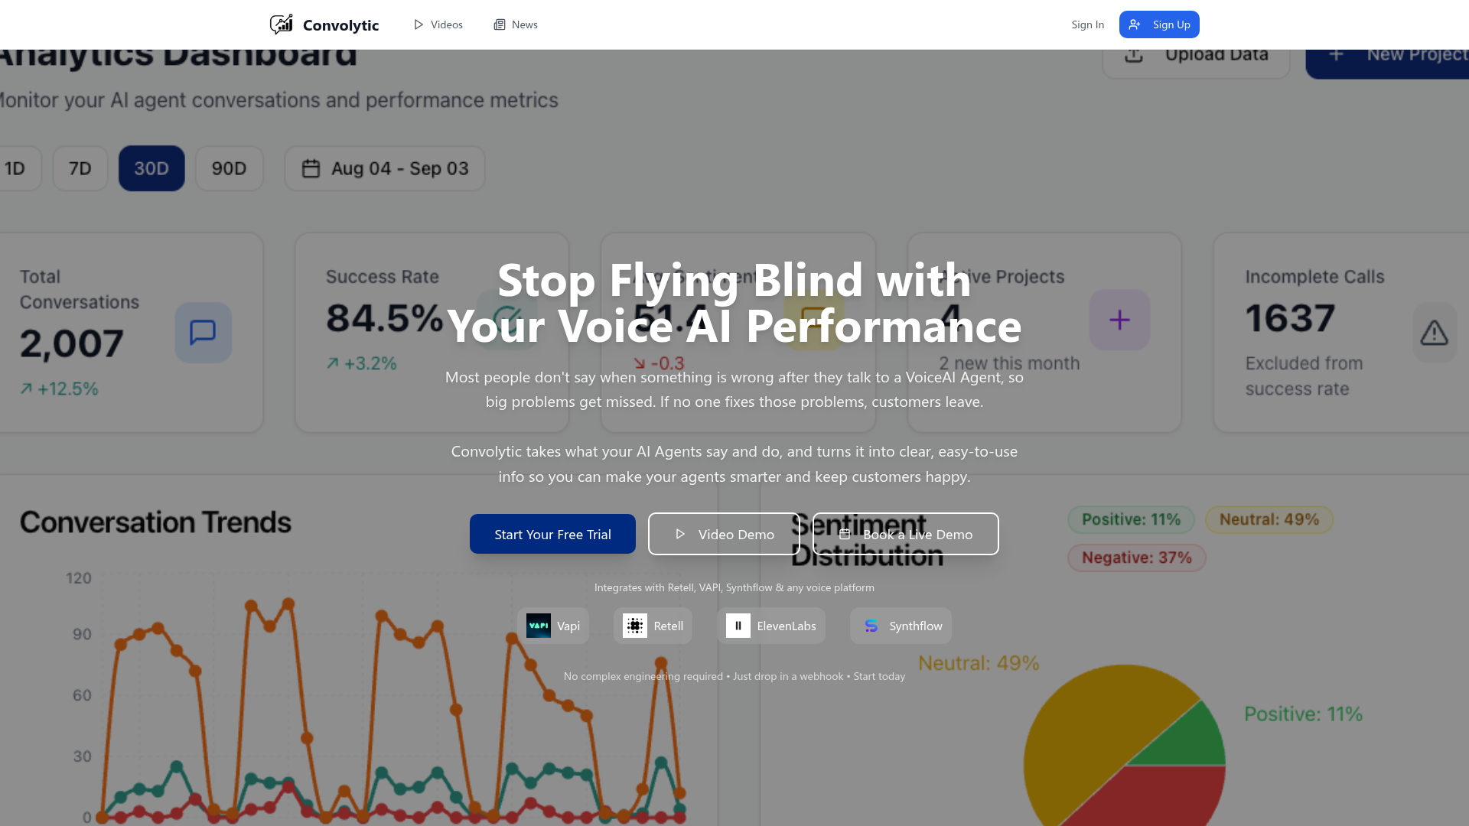Click the purple plus icon in Projects card
The width and height of the screenshot is (1469, 826).
tap(1119, 320)
